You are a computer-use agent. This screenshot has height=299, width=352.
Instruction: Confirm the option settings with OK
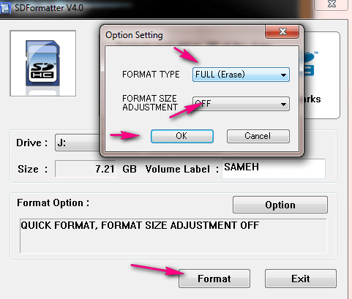[x=182, y=136]
